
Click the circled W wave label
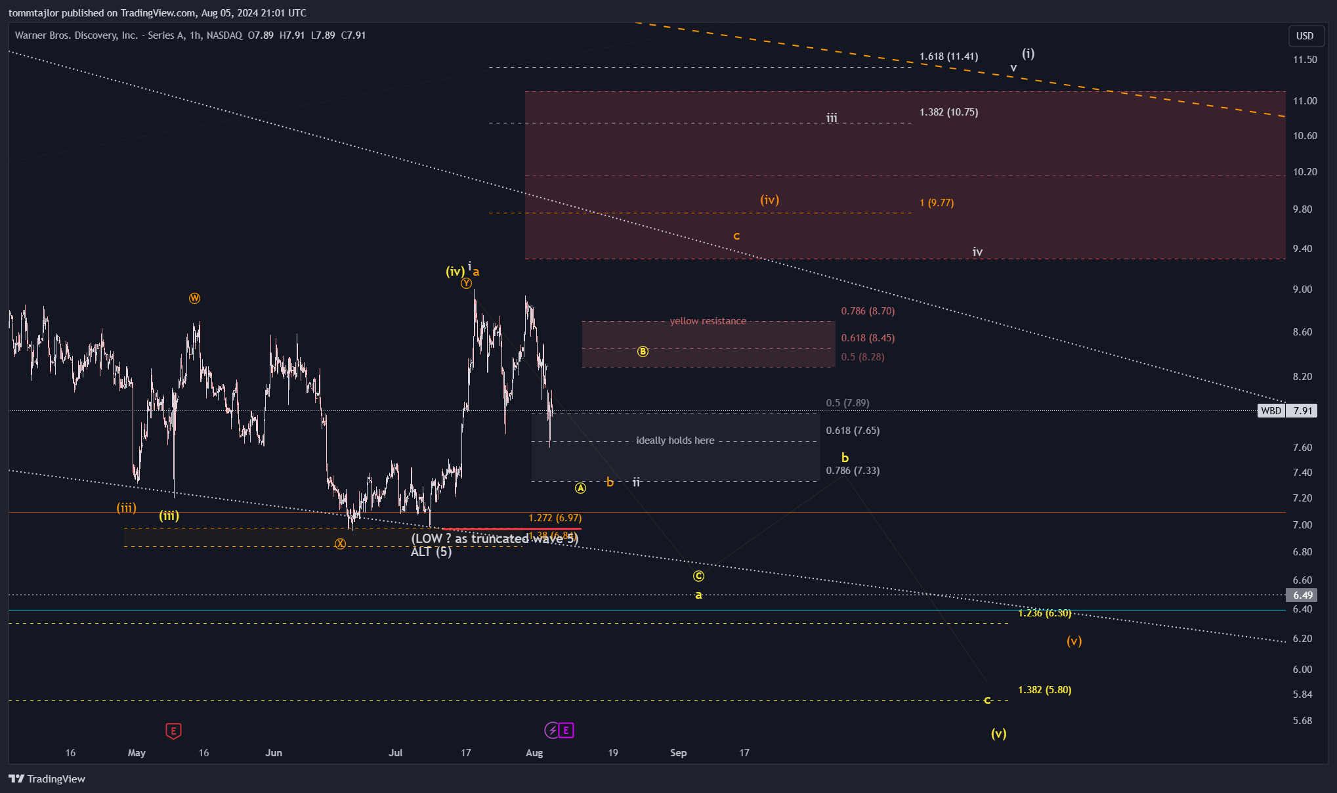(x=194, y=298)
